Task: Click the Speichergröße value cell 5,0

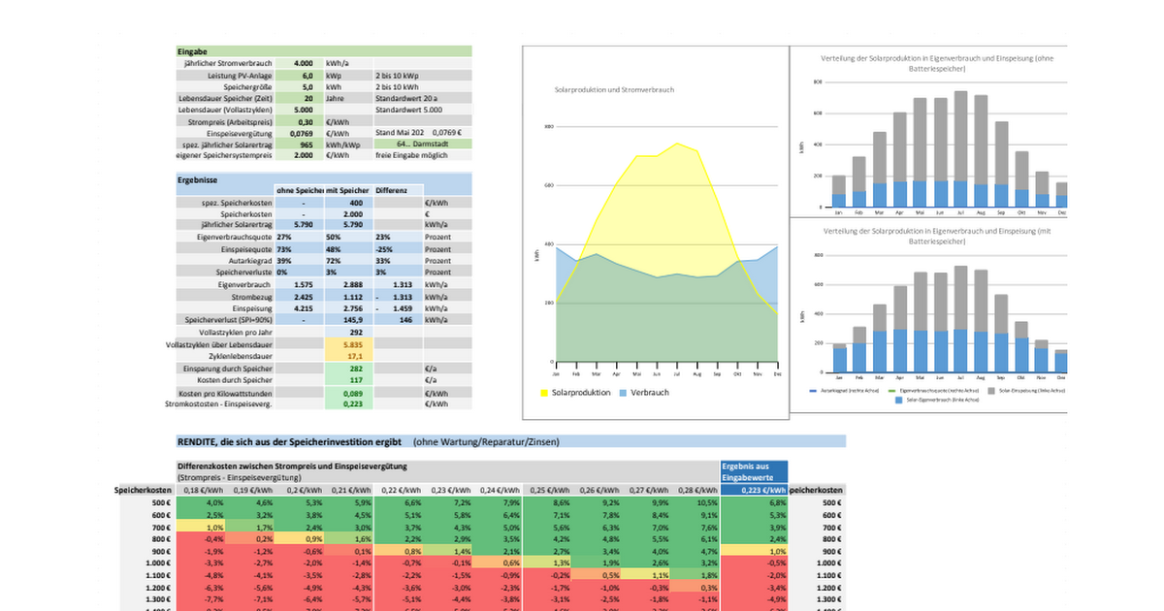Action: (301, 86)
